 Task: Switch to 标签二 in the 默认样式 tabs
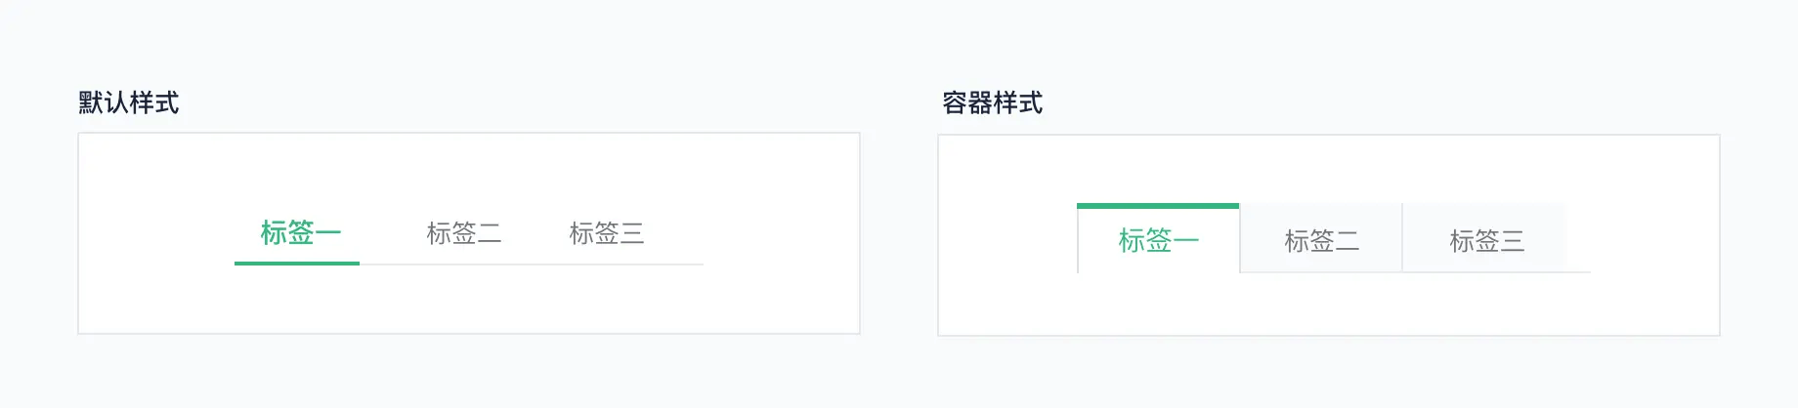tap(464, 233)
